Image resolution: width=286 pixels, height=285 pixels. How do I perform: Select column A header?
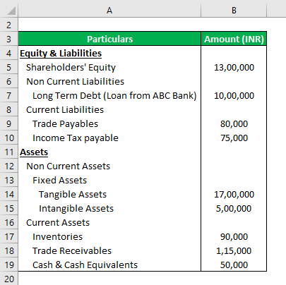pyautogui.click(x=109, y=11)
